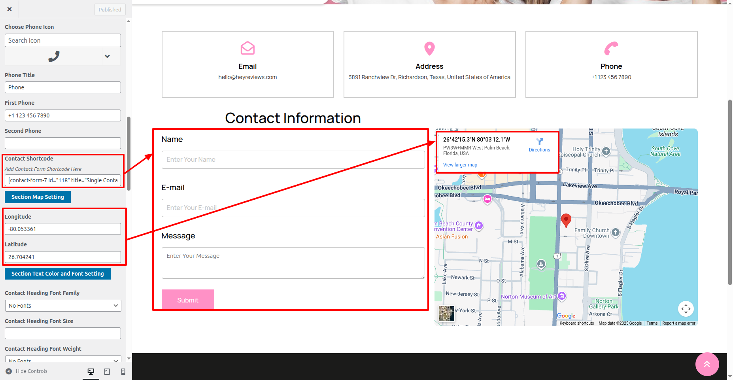Expand the phone icon chooser dropdown
This screenshot has width=733, height=380.
click(107, 57)
